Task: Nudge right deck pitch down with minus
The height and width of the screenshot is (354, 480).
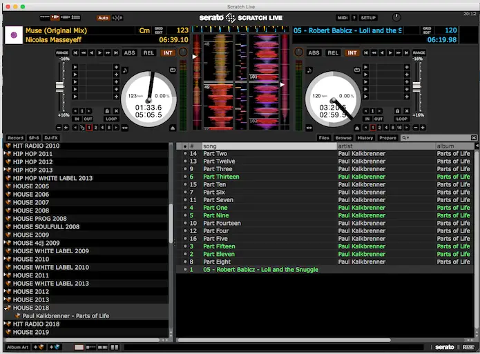Action: [416, 128]
